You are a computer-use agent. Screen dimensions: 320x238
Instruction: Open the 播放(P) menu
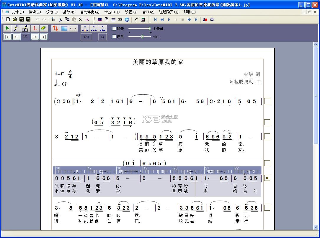point(69,12)
